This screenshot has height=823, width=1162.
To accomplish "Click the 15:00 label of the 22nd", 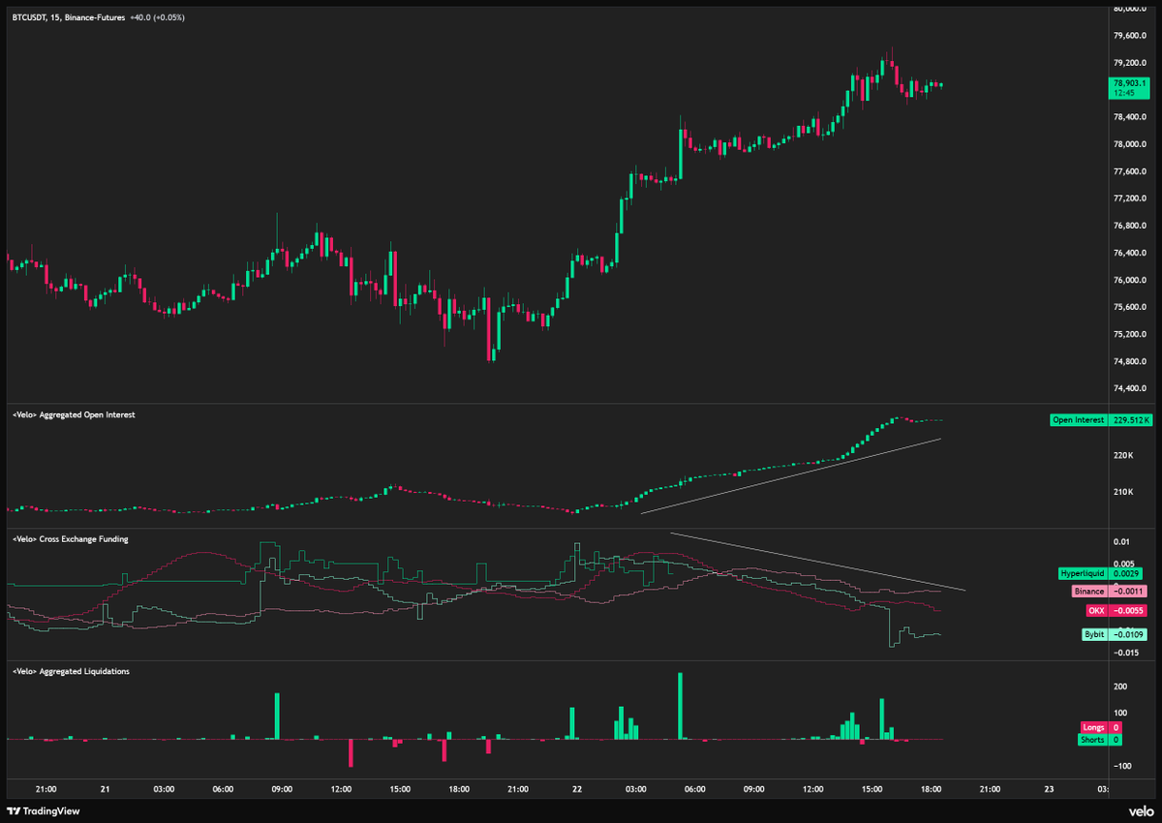I will click(x=872, y=789).
